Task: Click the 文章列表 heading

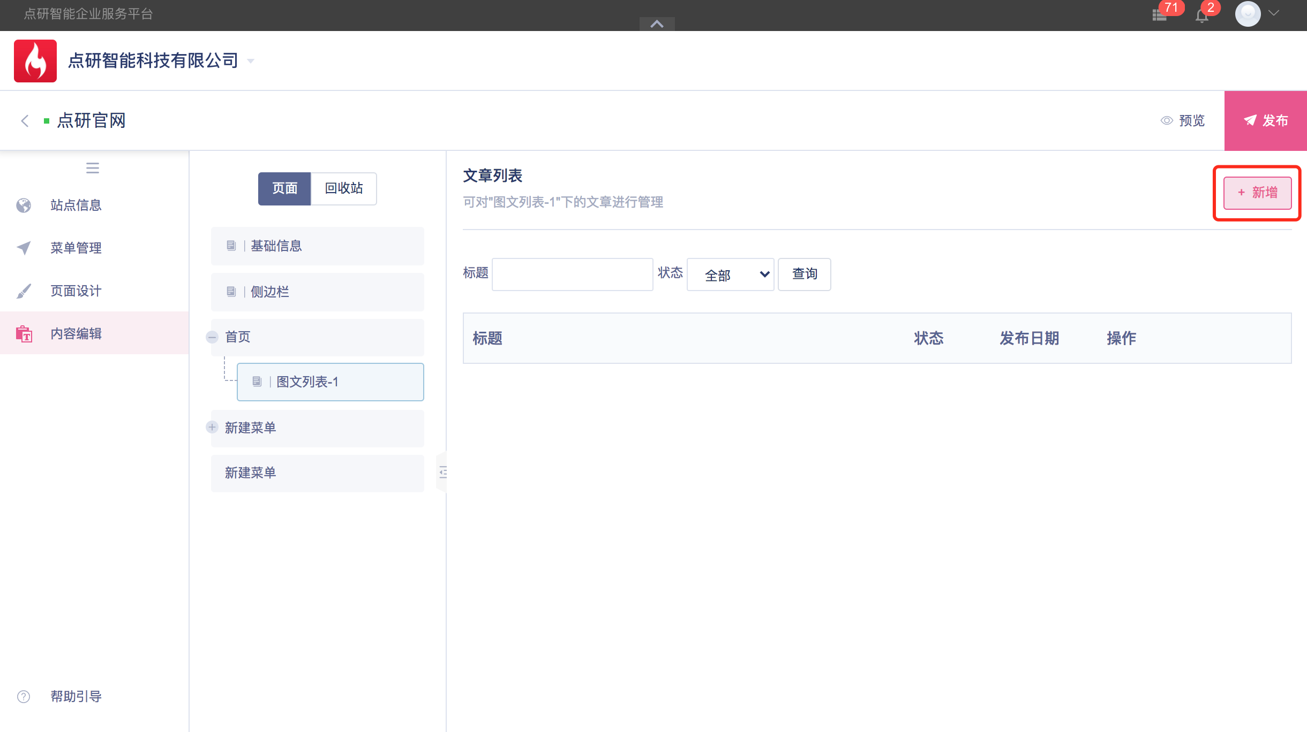Action: tap(492, 176)
